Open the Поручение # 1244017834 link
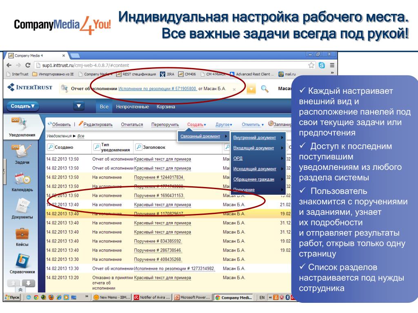The width and height of the screenshot is (418, 313). pos(159,177)
